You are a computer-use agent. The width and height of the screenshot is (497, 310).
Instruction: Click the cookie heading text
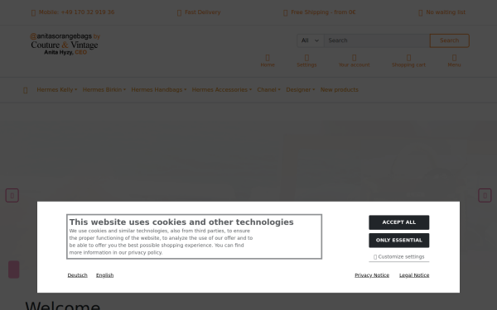(181, 222)
